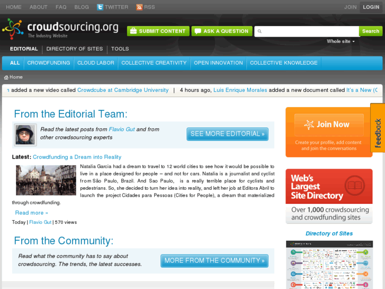This screenshot has height=289, width=385.
Task: Click MORE FROM THE COMMUNITY button
Action: [x=214, y=261]
